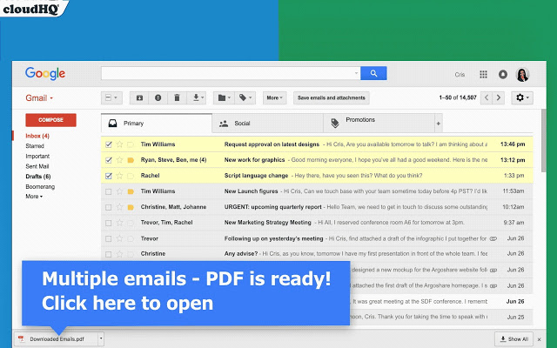Viewport: 557px width, 348px height.
Task: Open the Starred folder
Action: [35, 146]
